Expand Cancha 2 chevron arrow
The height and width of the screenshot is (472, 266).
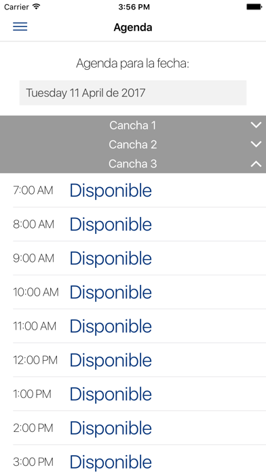pyautogui.click(x=256, y=144)
